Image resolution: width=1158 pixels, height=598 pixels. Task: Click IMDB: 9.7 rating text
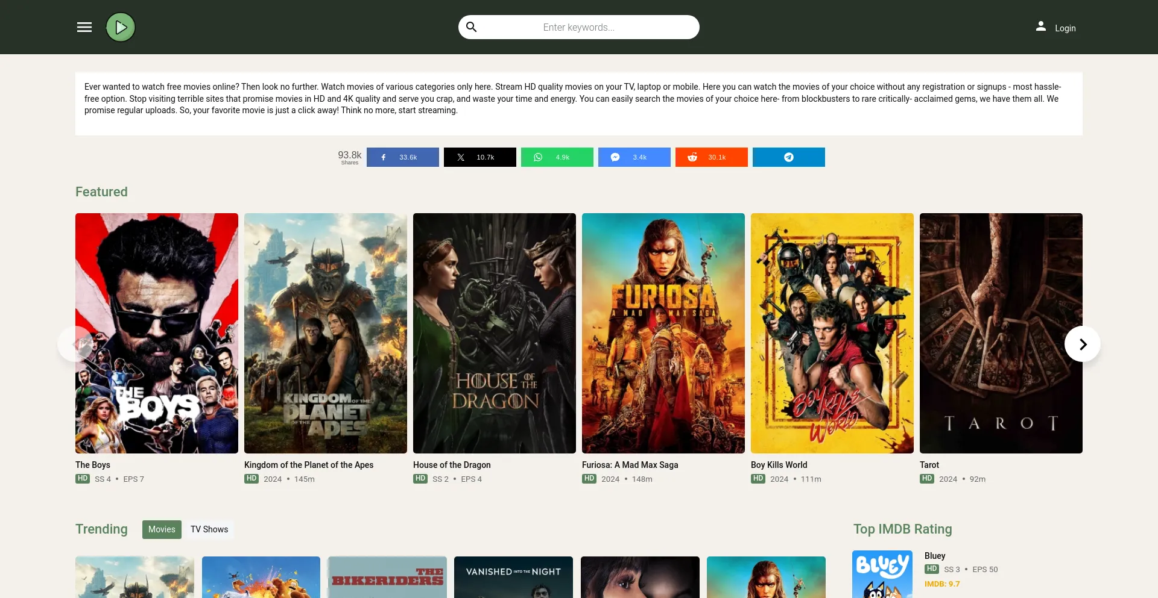coord(942,584)
